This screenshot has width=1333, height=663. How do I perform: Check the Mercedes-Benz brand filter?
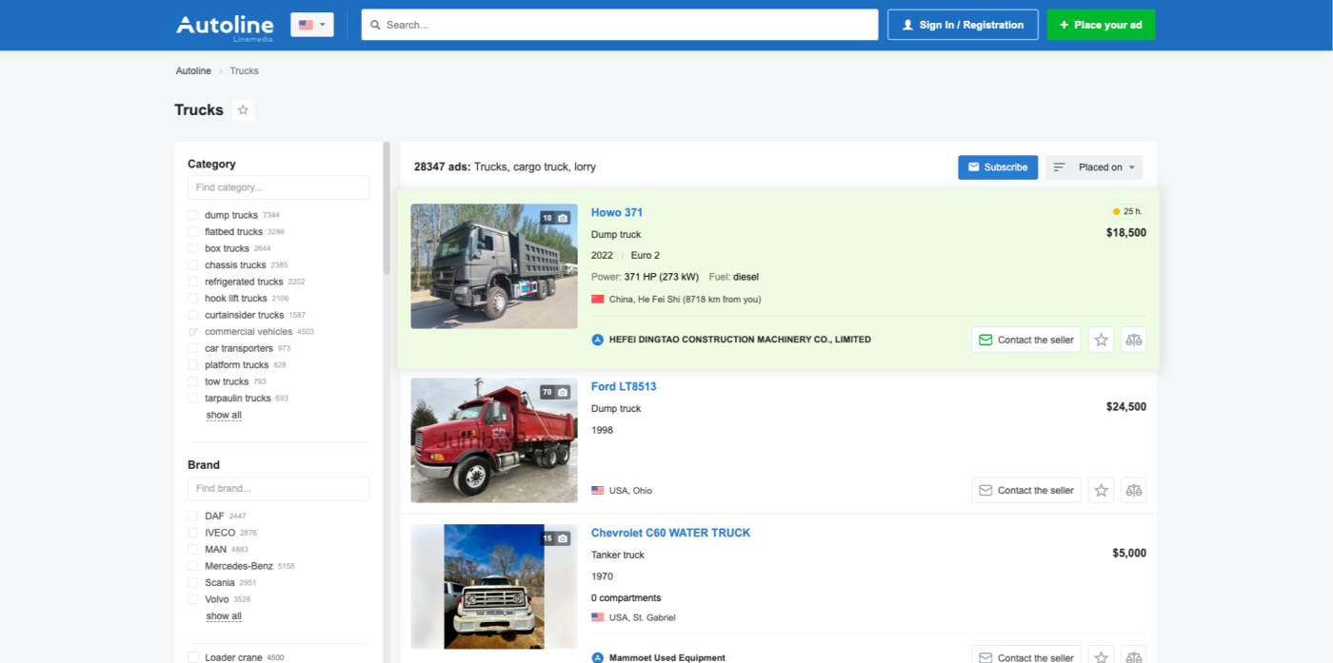tap(193, 566)
